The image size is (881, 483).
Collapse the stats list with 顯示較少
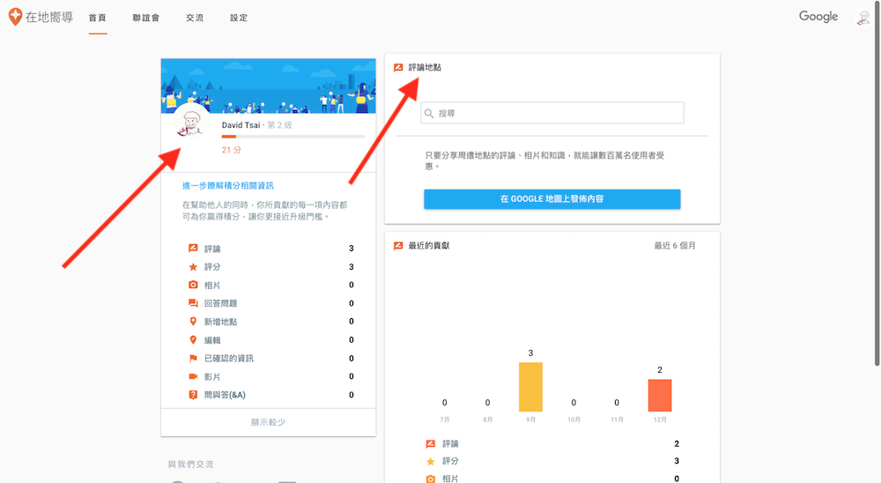(x=268, y=422)
